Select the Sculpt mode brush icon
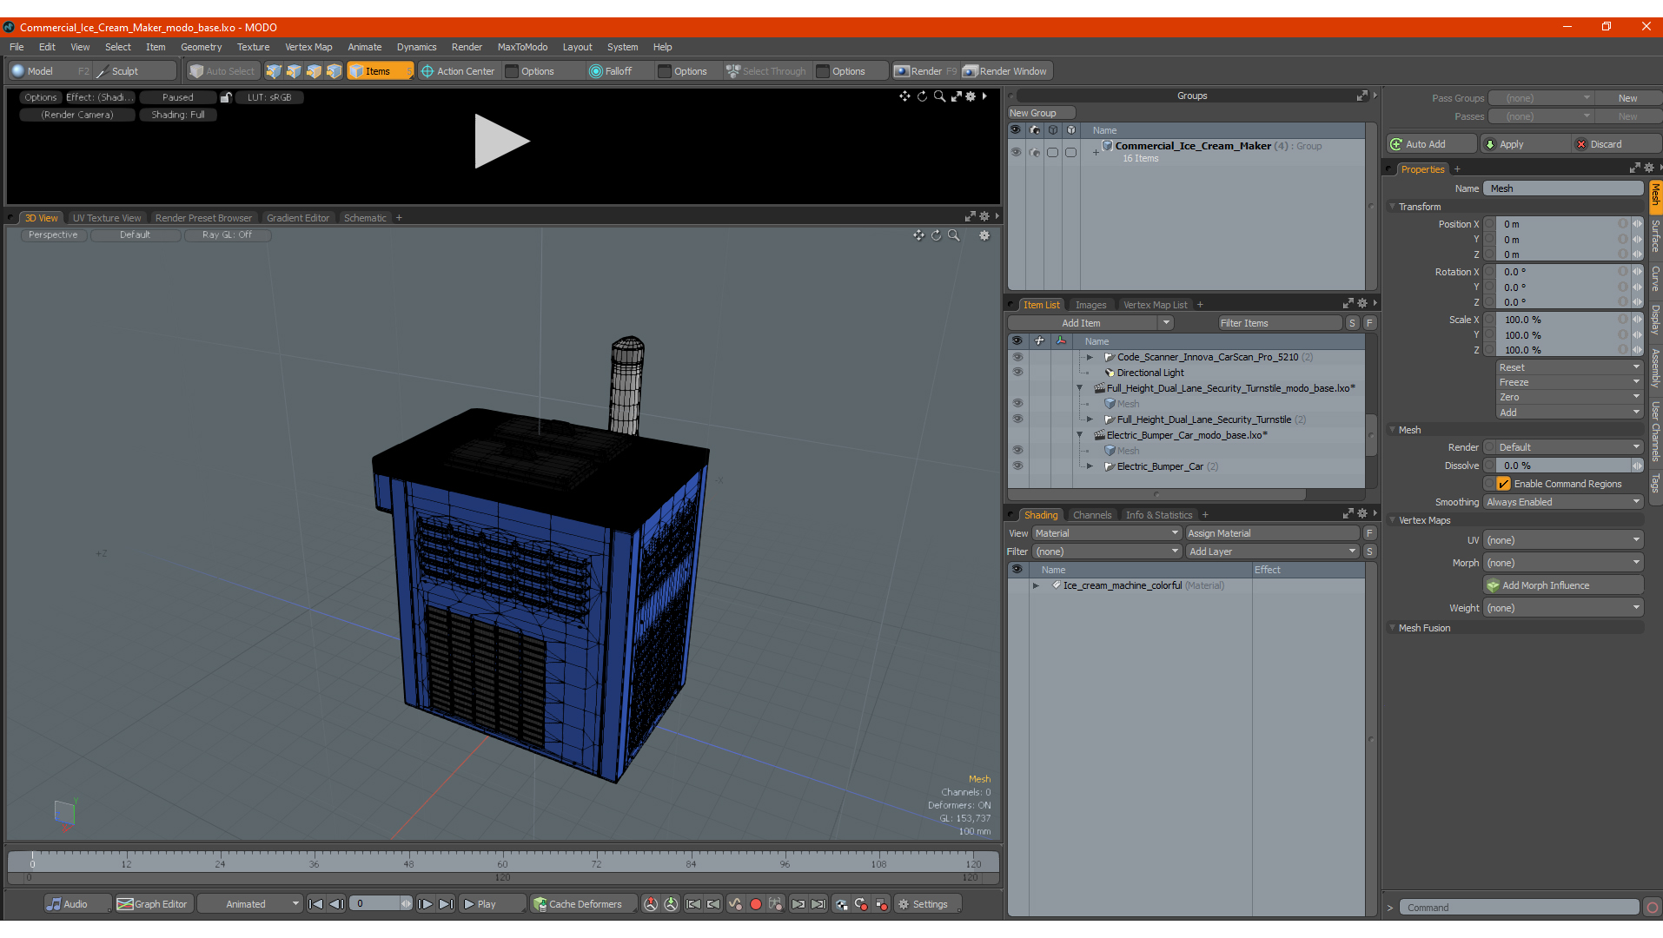Image resolution: width=1663 pixels, height=938 pixels. coord(103,71)
